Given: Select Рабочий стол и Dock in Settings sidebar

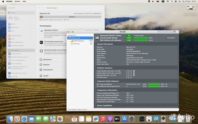Looking at the screenshot, I should pos(21,73).
